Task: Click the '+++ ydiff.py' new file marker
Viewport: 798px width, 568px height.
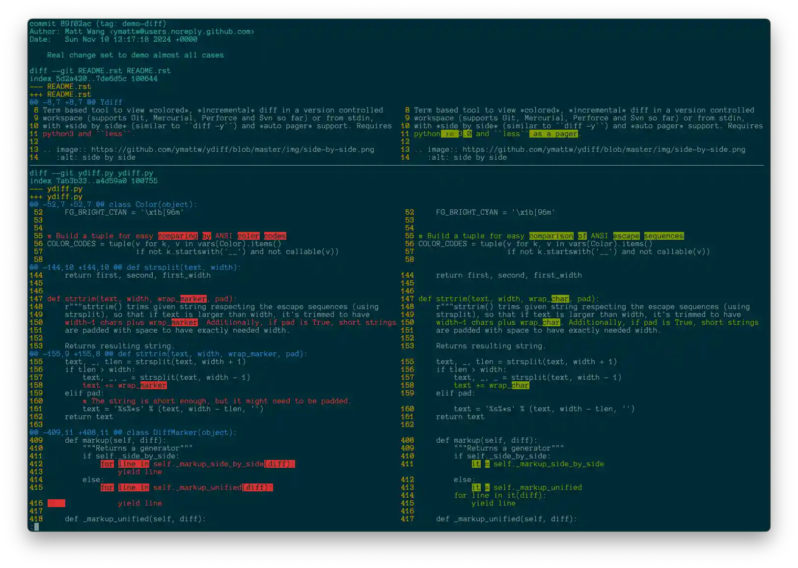Action: pos(56,197)
